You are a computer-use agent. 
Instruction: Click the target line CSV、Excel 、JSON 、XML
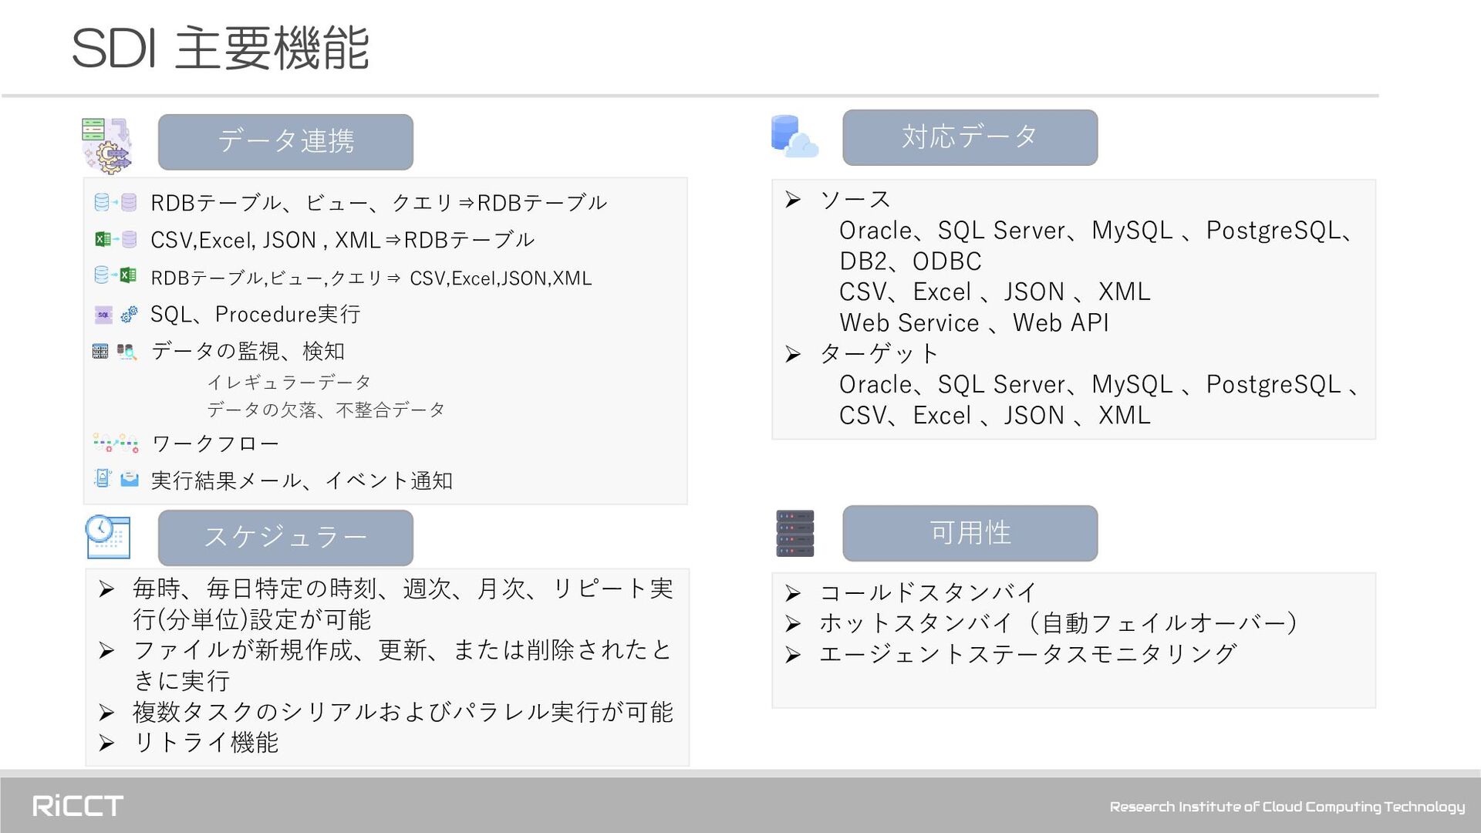pos(995,415)
